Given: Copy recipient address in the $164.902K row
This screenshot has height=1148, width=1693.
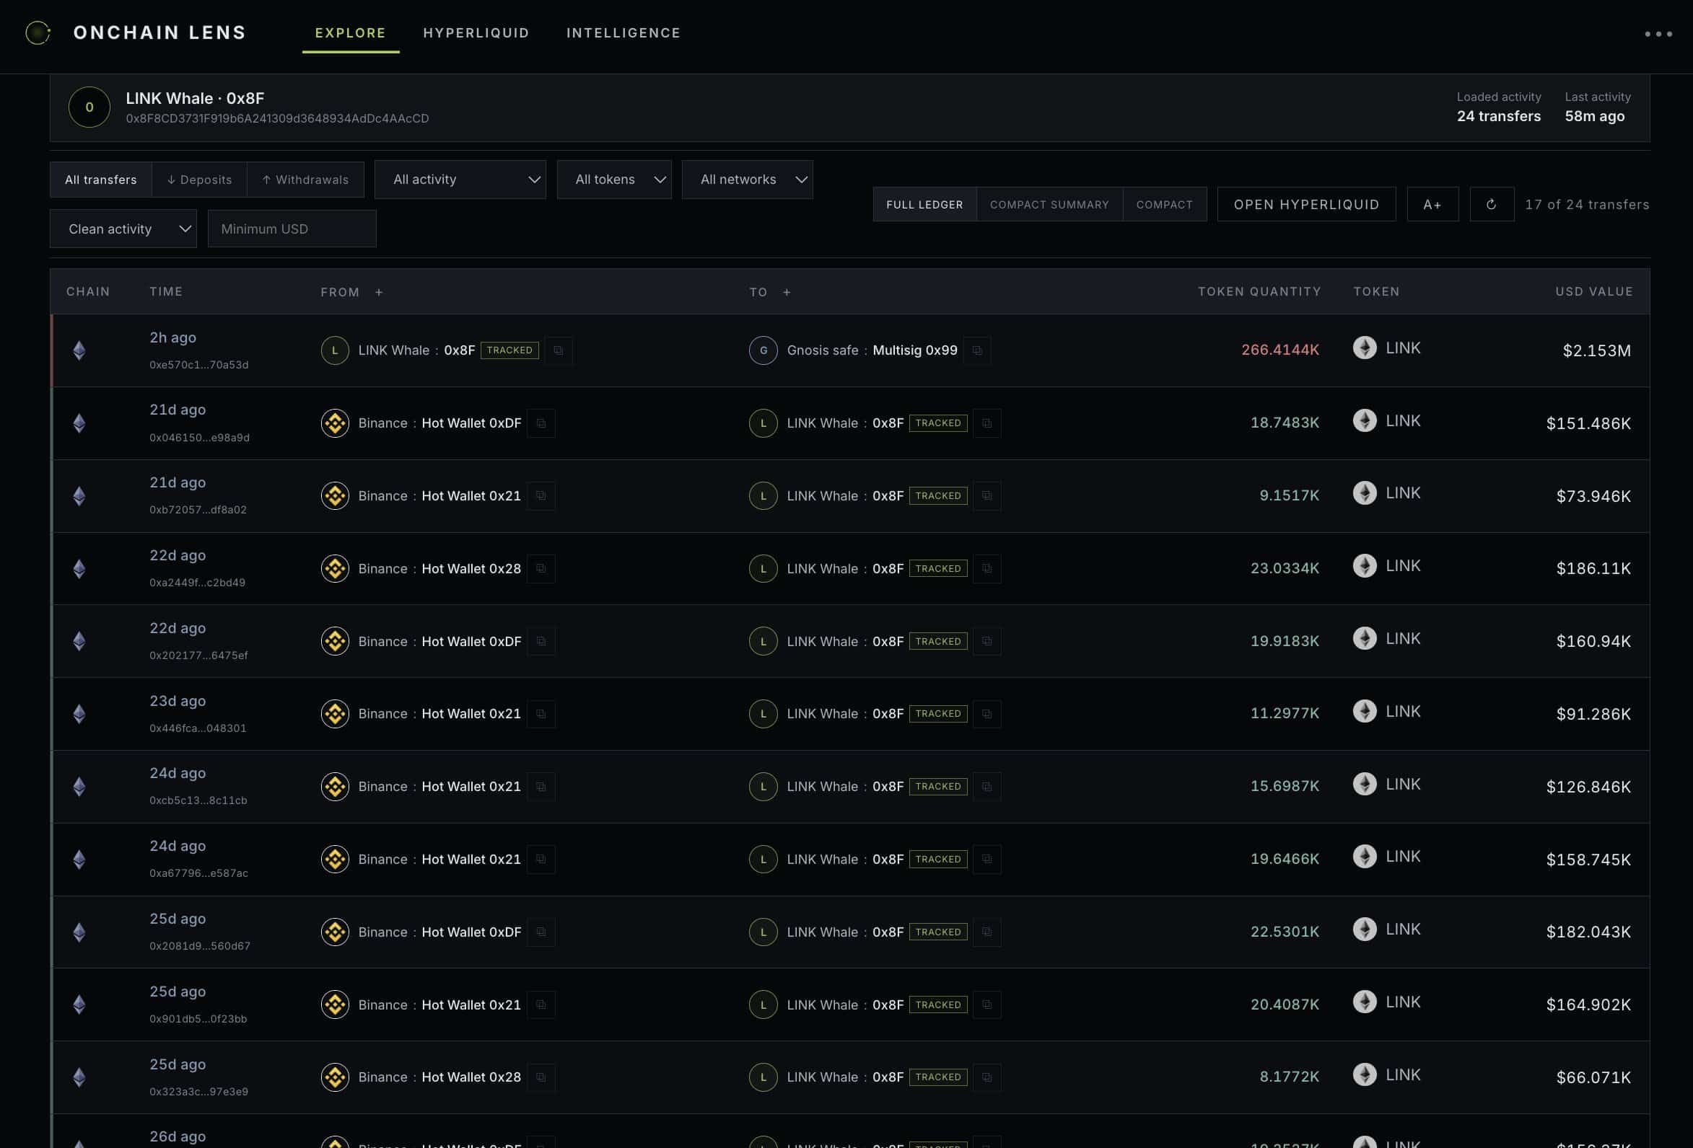Looking at the screenshot, I should (987, 1005).
